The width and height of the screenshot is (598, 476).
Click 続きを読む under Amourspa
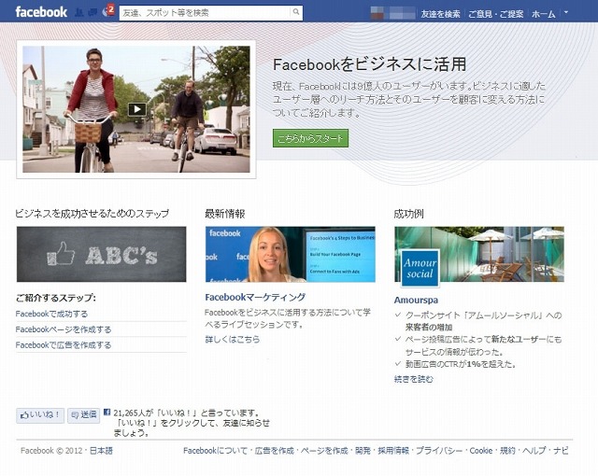click(x=414, y=379)
